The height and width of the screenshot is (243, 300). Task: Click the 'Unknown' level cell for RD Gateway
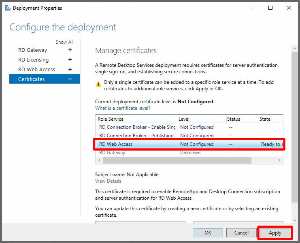point(190,153)
